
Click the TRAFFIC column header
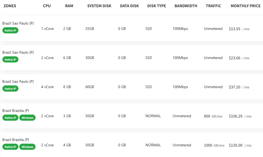tap(213, 6)
